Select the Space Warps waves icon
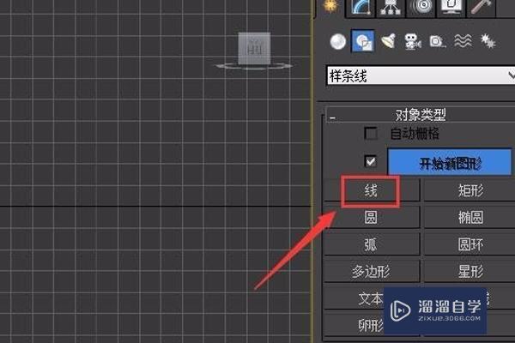The image size is (515, 343). [x=463, y=41]
